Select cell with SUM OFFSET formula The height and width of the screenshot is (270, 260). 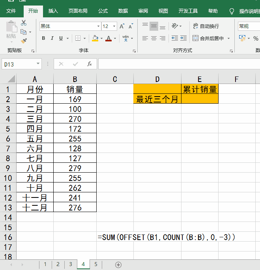coord(115,237)
